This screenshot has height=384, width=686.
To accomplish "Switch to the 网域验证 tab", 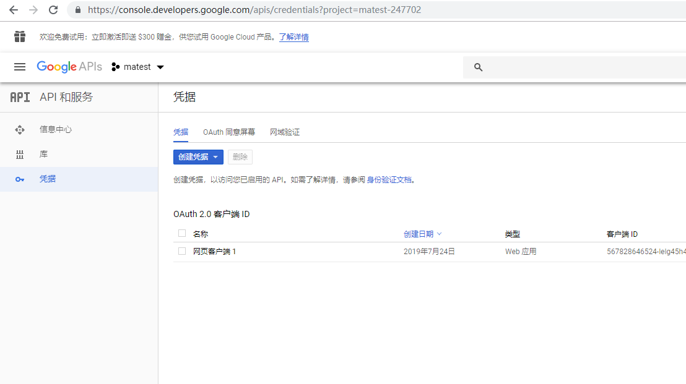I will (285, 132).
